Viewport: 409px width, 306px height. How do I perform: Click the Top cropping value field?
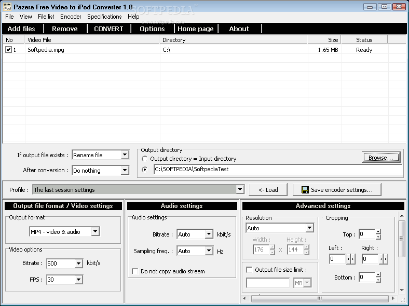[367, 234]
